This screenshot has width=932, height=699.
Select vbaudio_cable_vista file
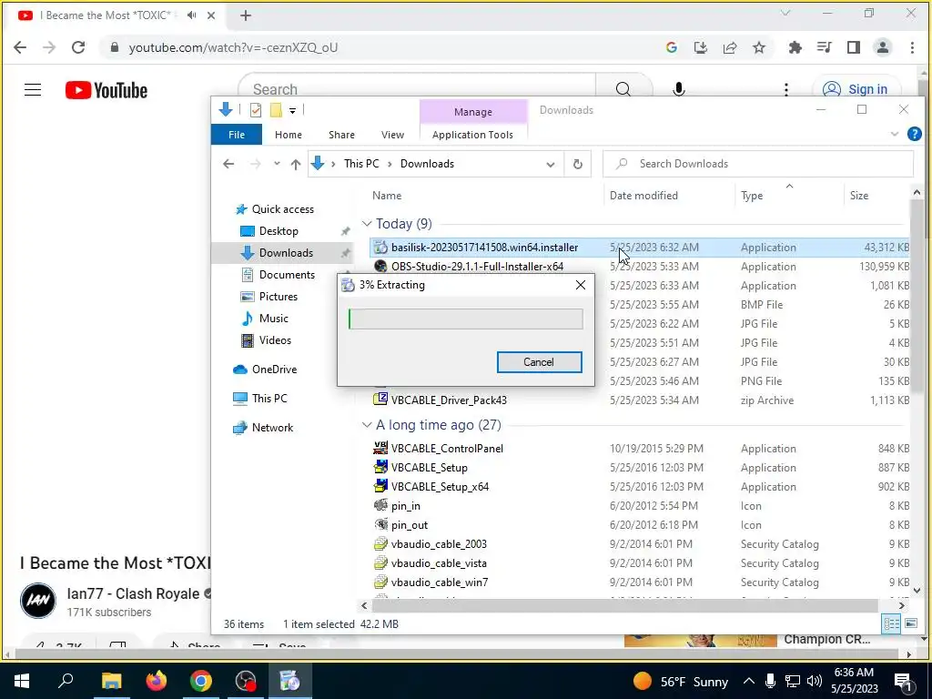pos(439,562)
